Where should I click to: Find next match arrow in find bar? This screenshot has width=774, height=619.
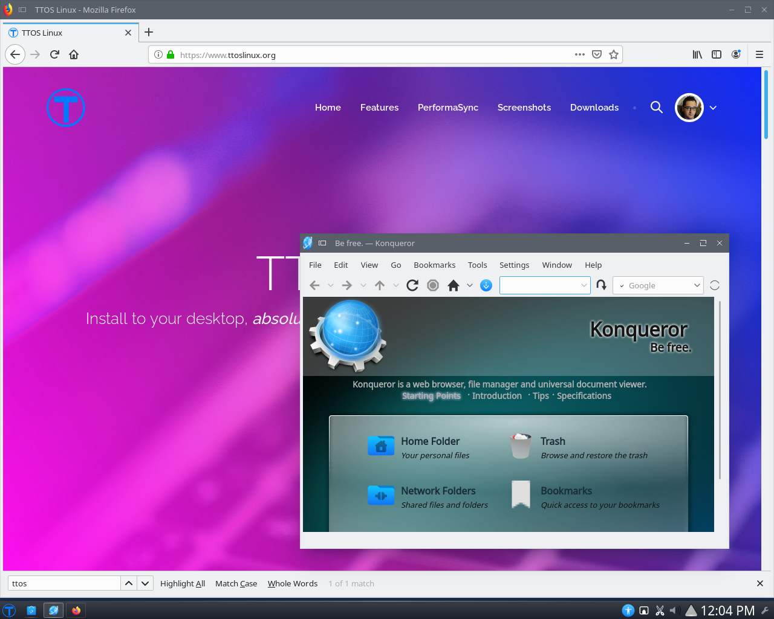(145, 583)
